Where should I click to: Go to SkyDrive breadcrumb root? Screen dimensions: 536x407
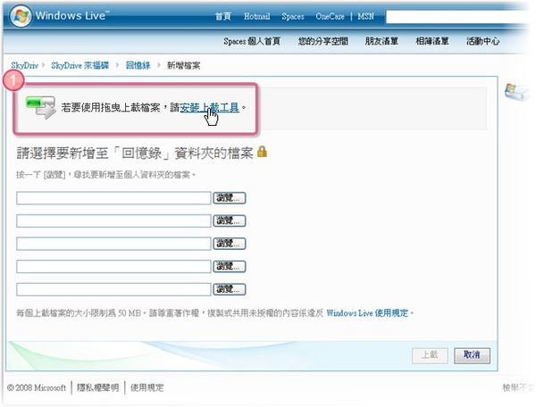[x=25, y=65]
